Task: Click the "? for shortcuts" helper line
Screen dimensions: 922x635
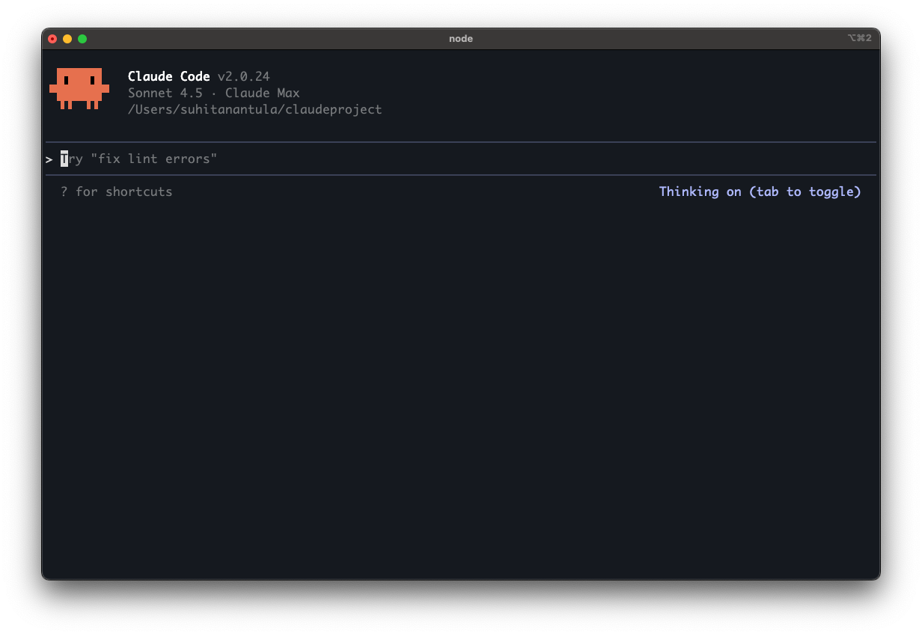Action: click(117, 191)
